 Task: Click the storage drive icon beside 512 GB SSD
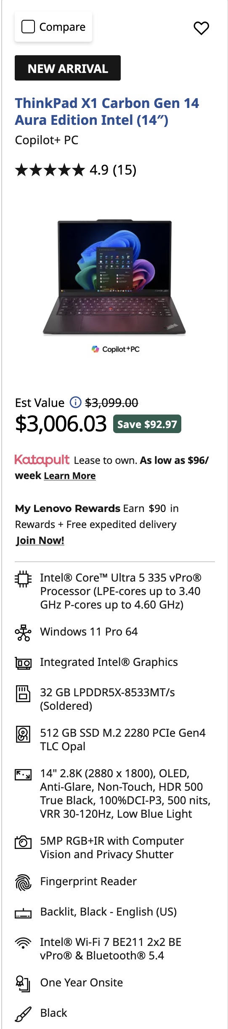click(x=23, y=734)
